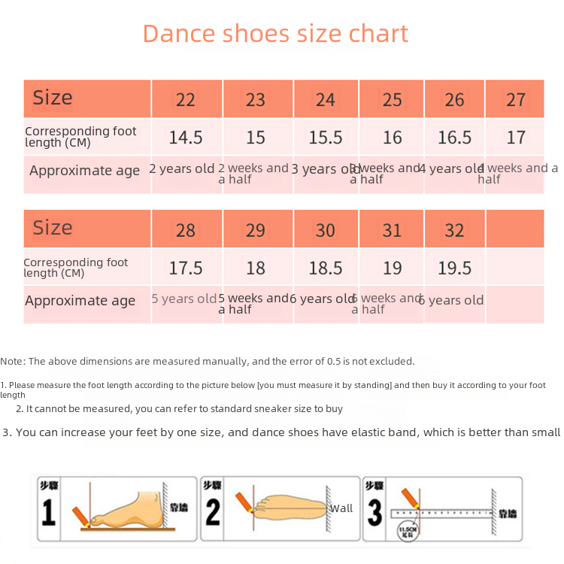Select the size 22 cell

pos(186,99)
